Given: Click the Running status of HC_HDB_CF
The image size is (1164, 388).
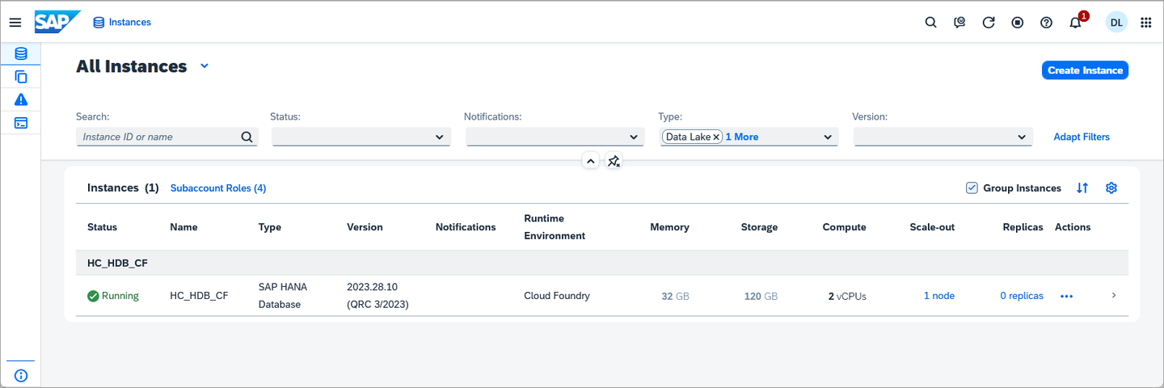Looking at the screenshot, I should pyautogui.click(x=113, y=296).
